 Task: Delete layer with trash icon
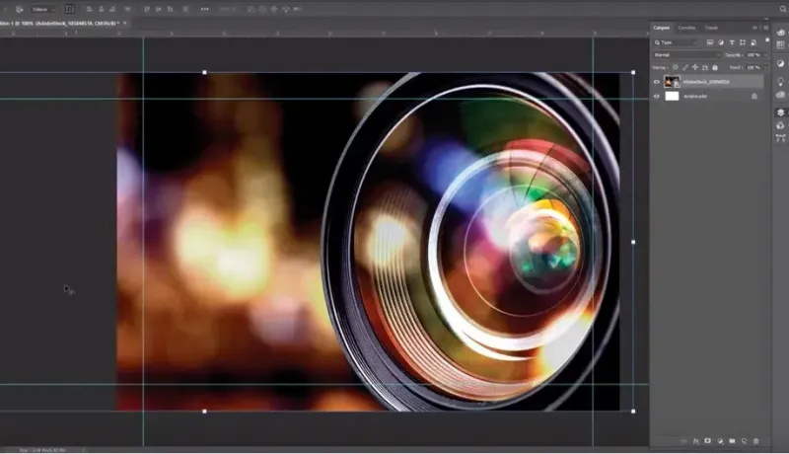tap(755, 441)
